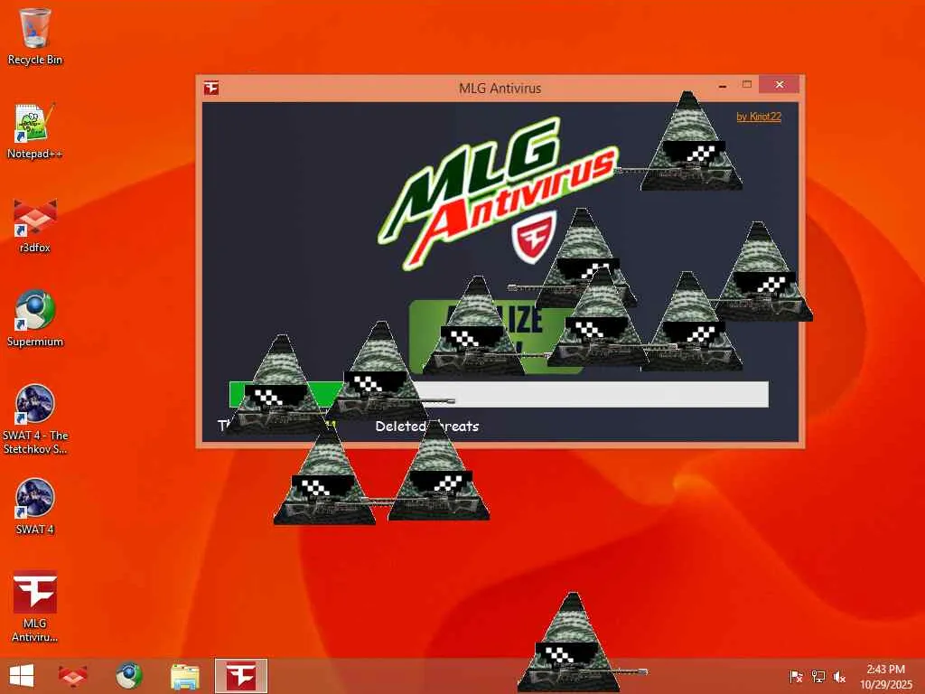Open the network tray icon

[818, 676]
